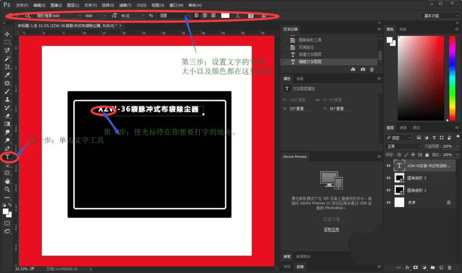Select the Horizontal Type tool
This screenshot has width=462, height=273.
(x=7, y=157)
